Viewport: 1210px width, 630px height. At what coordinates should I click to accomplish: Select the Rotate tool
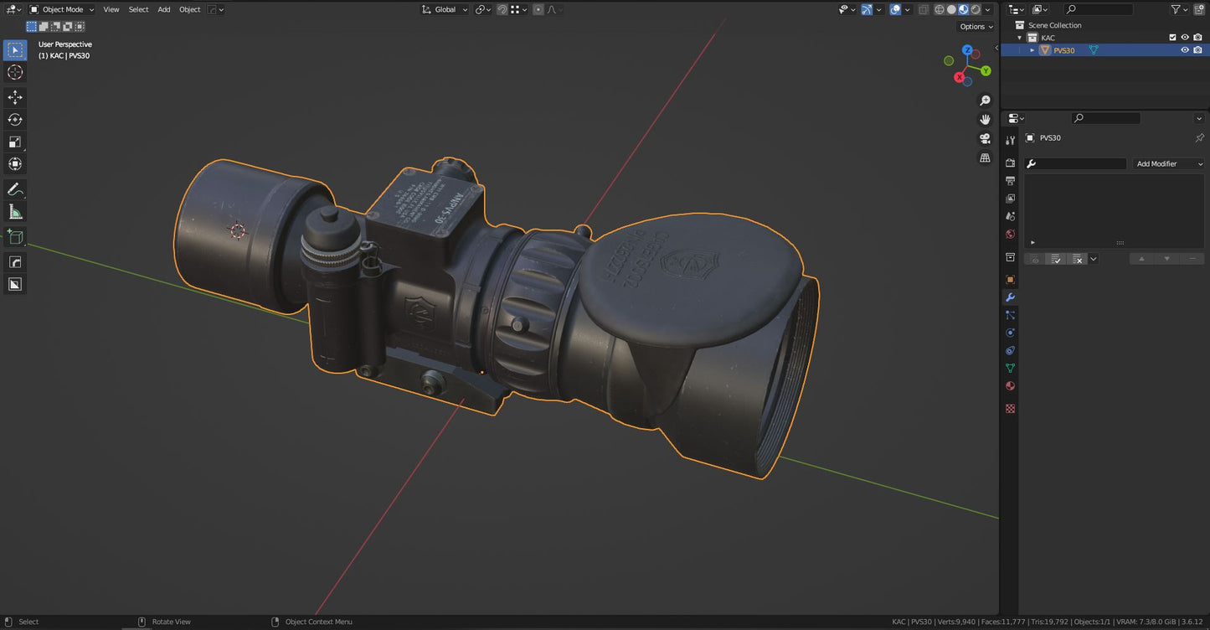[x=15, y=120]
